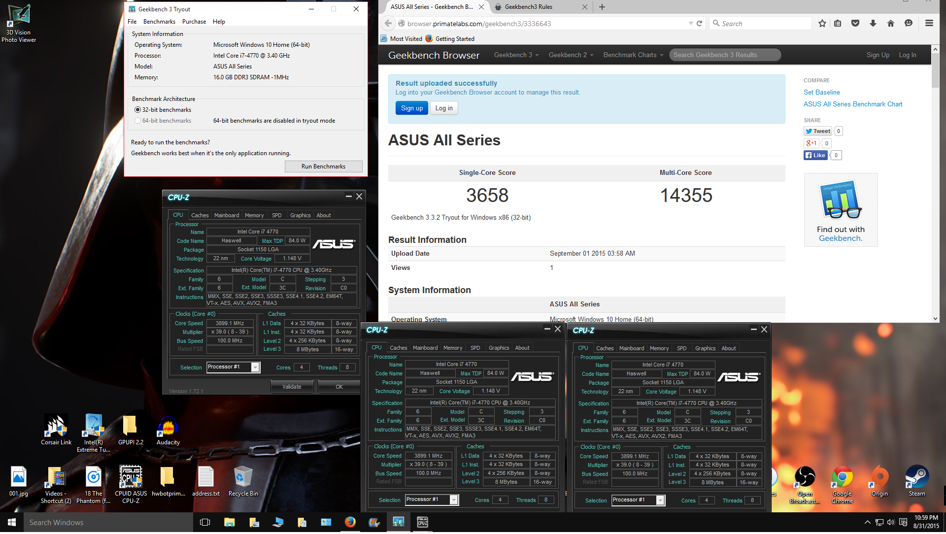This screenshot has height=534, width=946.
Task: Select Origin desktop shortcut
Action: pyautogui.click(x=879, y=482)
